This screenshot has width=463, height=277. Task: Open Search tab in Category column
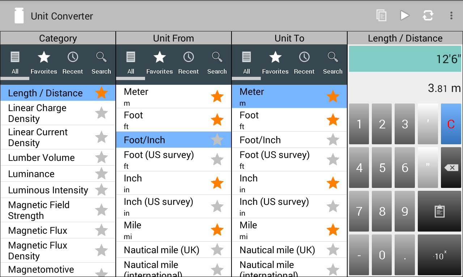tap(101, 63)
